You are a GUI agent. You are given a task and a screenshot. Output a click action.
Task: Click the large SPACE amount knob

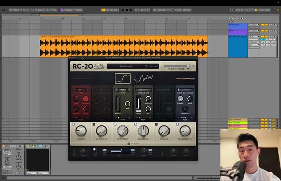pos(164,131)
